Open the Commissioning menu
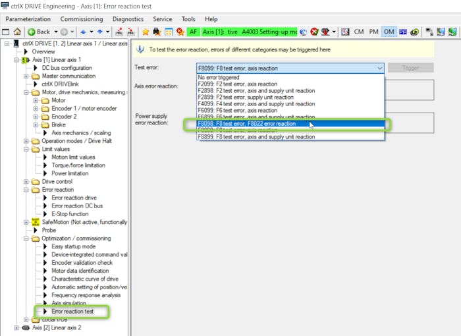The image size is (461, 336). pyautogui.click(x=82, y=19)
